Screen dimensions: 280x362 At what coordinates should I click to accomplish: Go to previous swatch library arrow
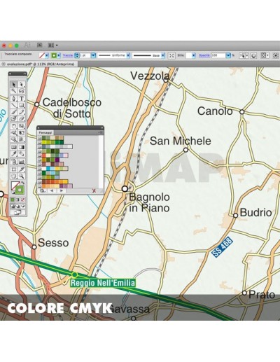point(52,190)
